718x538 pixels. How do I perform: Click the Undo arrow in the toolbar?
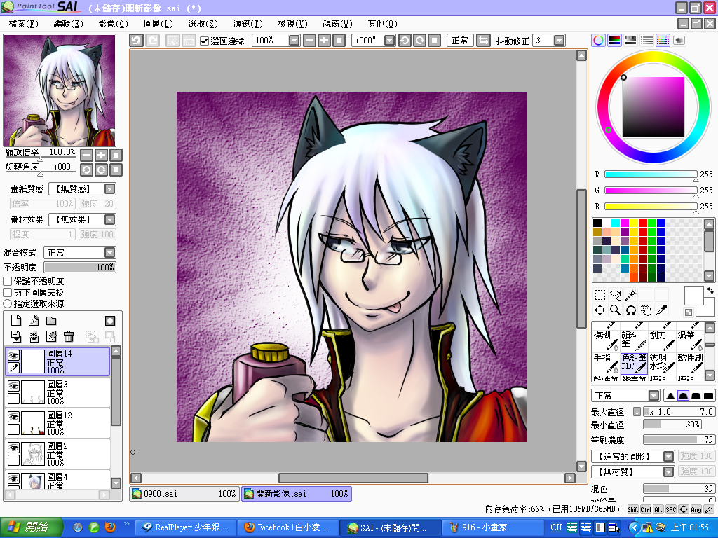pos(136,41)
